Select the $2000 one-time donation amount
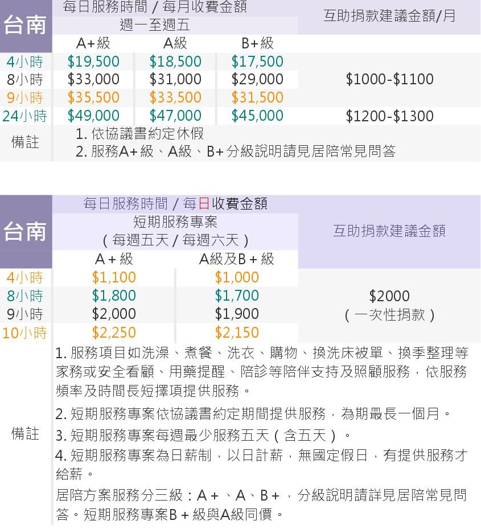The width and height of the screenshot is (481, 529). (x=390, y=296)
